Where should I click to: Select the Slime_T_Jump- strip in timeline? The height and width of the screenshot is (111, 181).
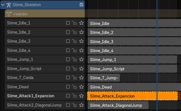pyautogui.click(x=104, y=78)
